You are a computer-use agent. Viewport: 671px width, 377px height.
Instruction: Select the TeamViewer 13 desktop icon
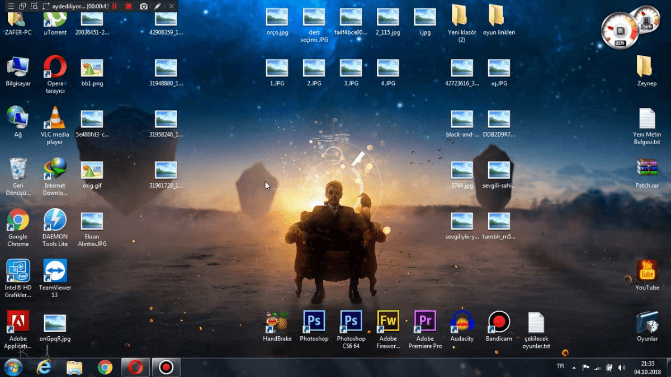click(x=55, y=271)
